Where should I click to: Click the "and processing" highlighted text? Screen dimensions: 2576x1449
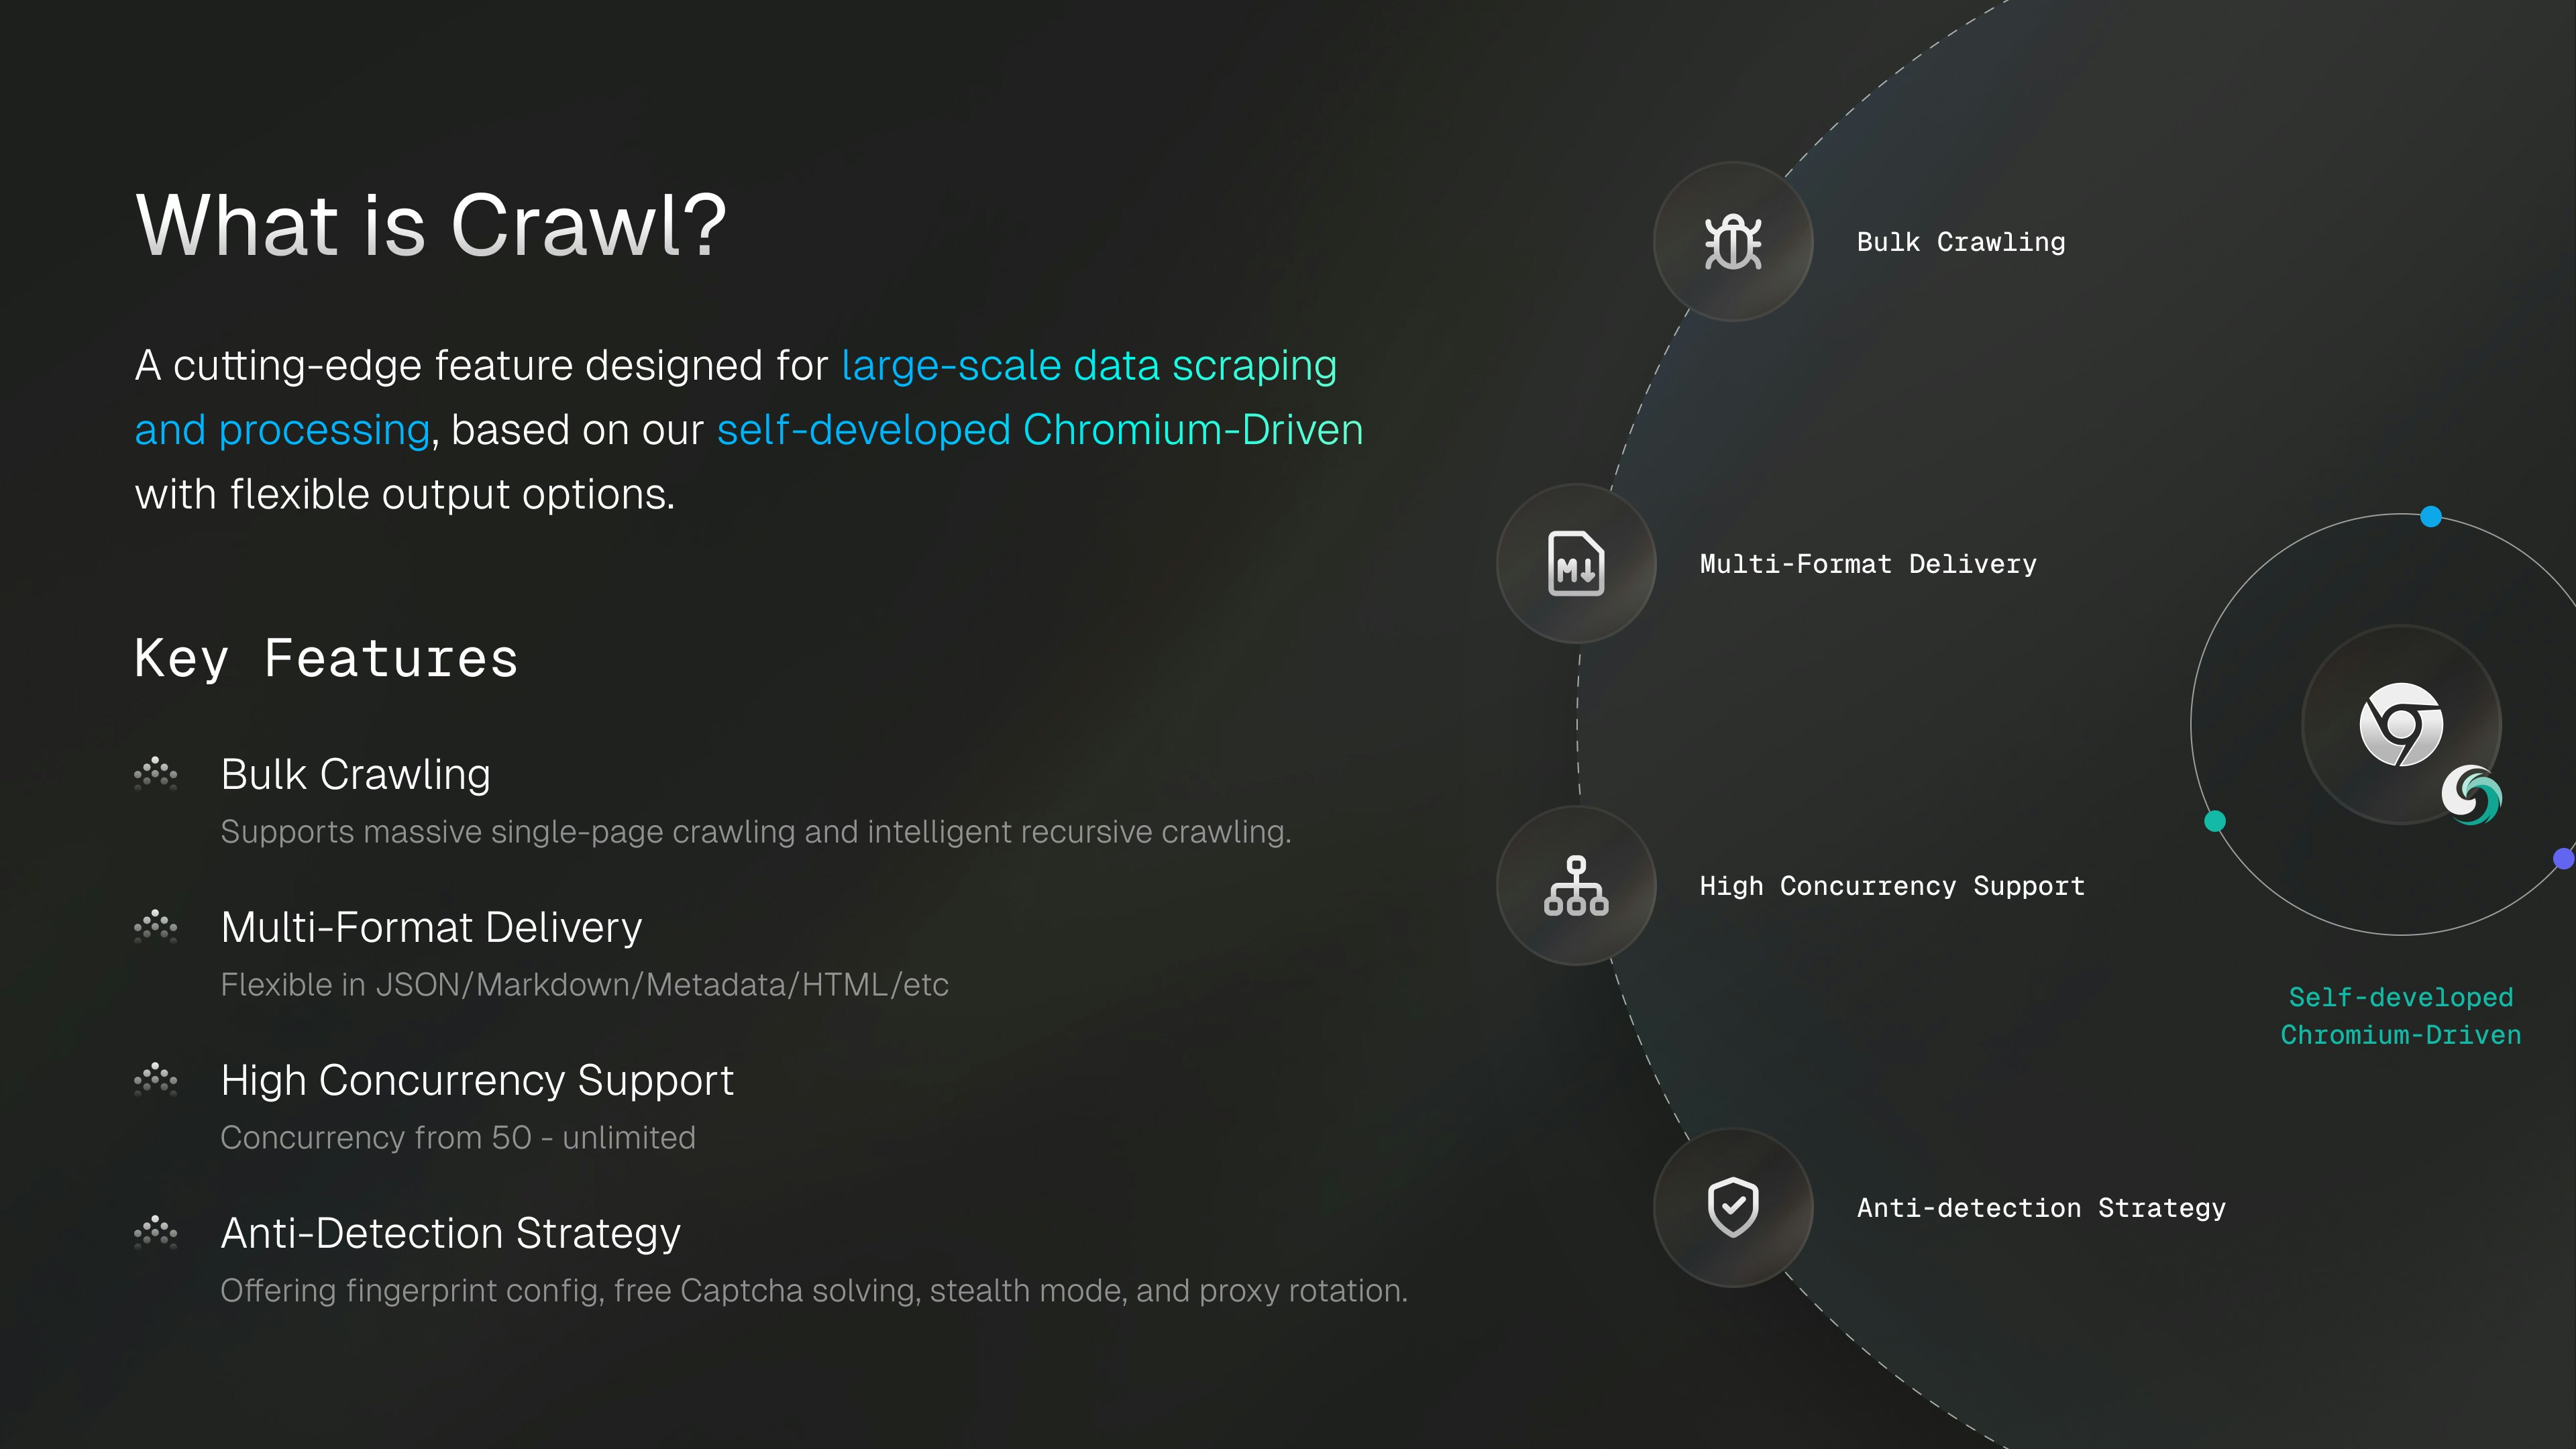click(283, 430)
